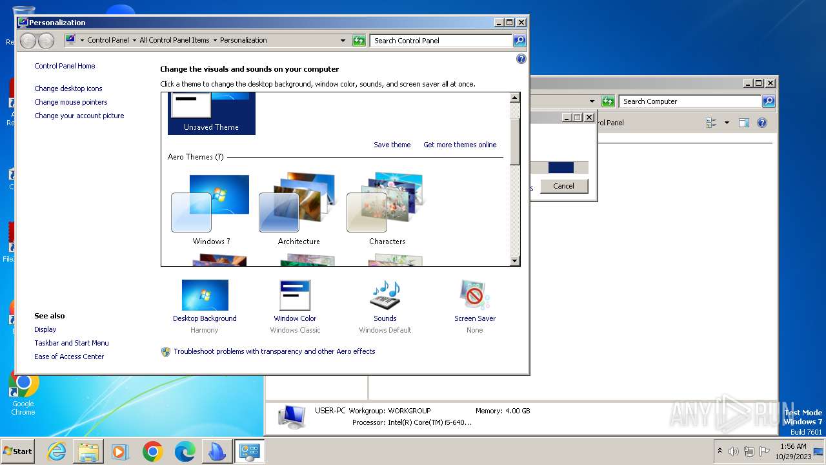The image size is (826, 465).
Task: Click Change your account picture link
Action: point(79,116)
